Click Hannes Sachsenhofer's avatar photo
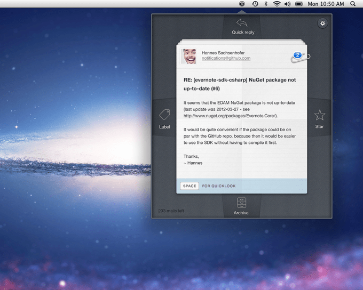The width and height of the screenshot is (363, 290). [x=188, y=56]
